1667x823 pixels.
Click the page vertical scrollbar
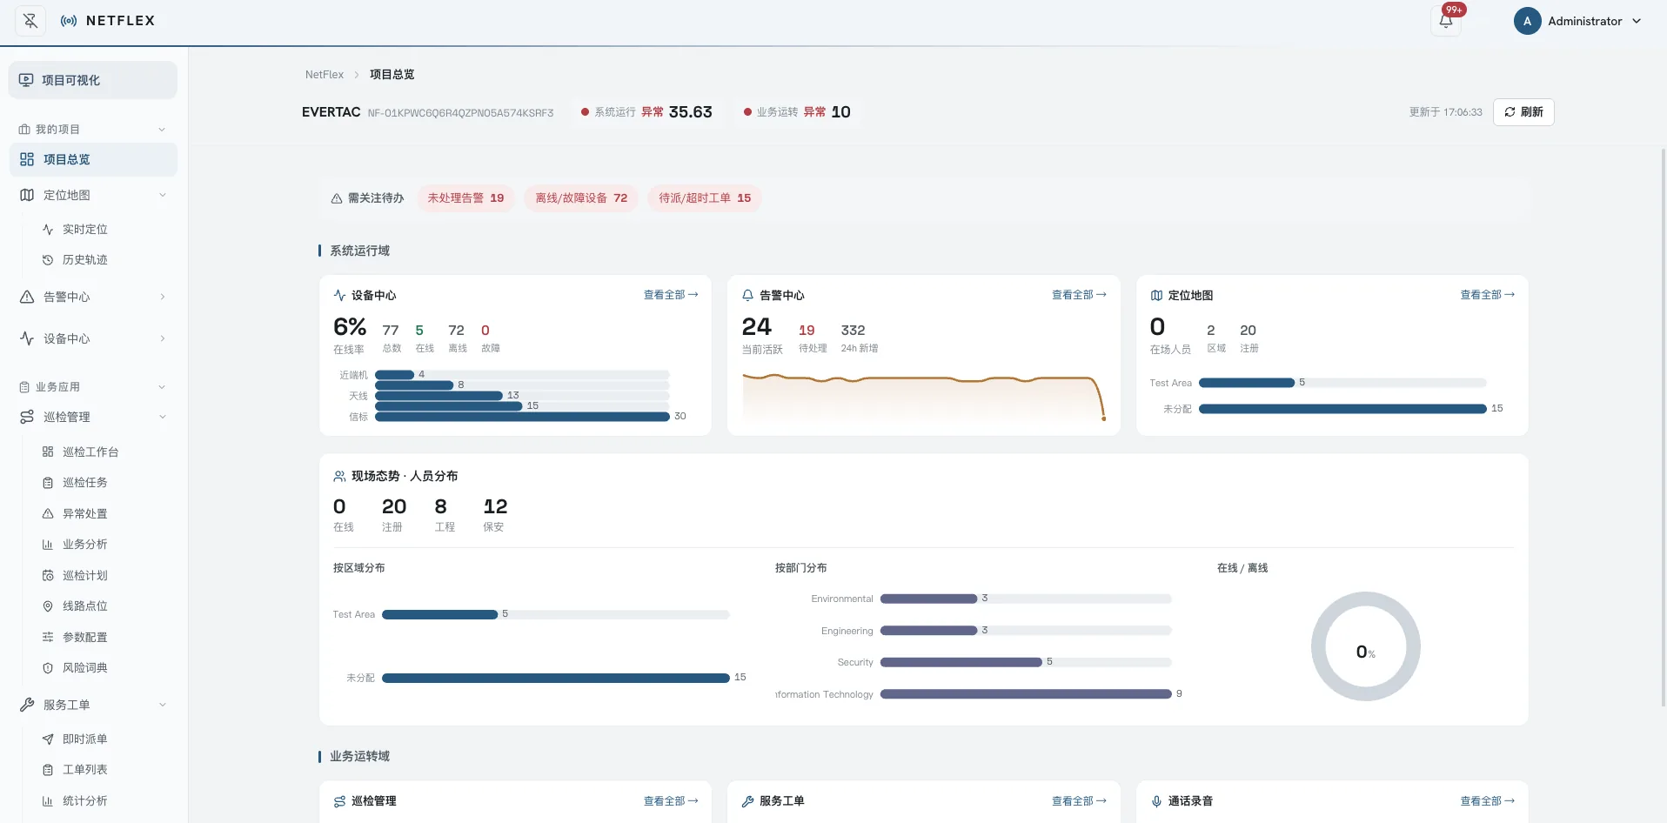tap(1664, 426)
